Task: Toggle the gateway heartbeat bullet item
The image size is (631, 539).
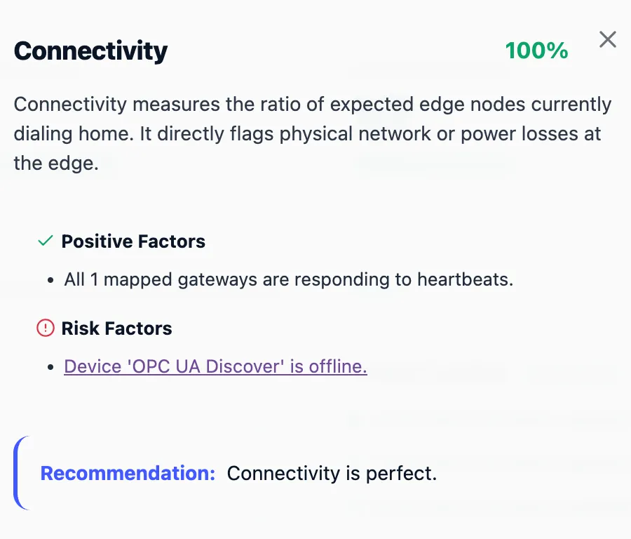Action: [x=288, y=279]
